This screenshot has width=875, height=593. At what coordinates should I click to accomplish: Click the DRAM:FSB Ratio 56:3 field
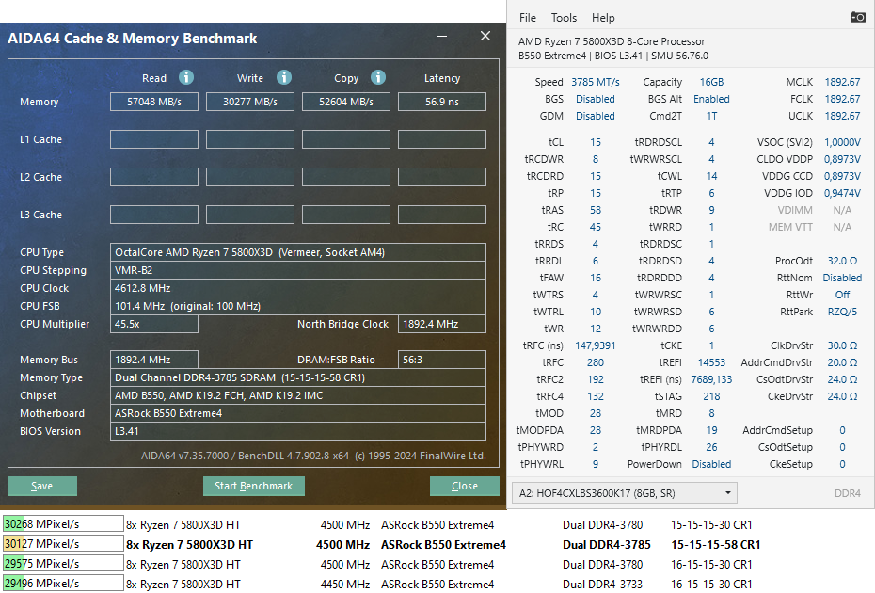click(442, 360)
